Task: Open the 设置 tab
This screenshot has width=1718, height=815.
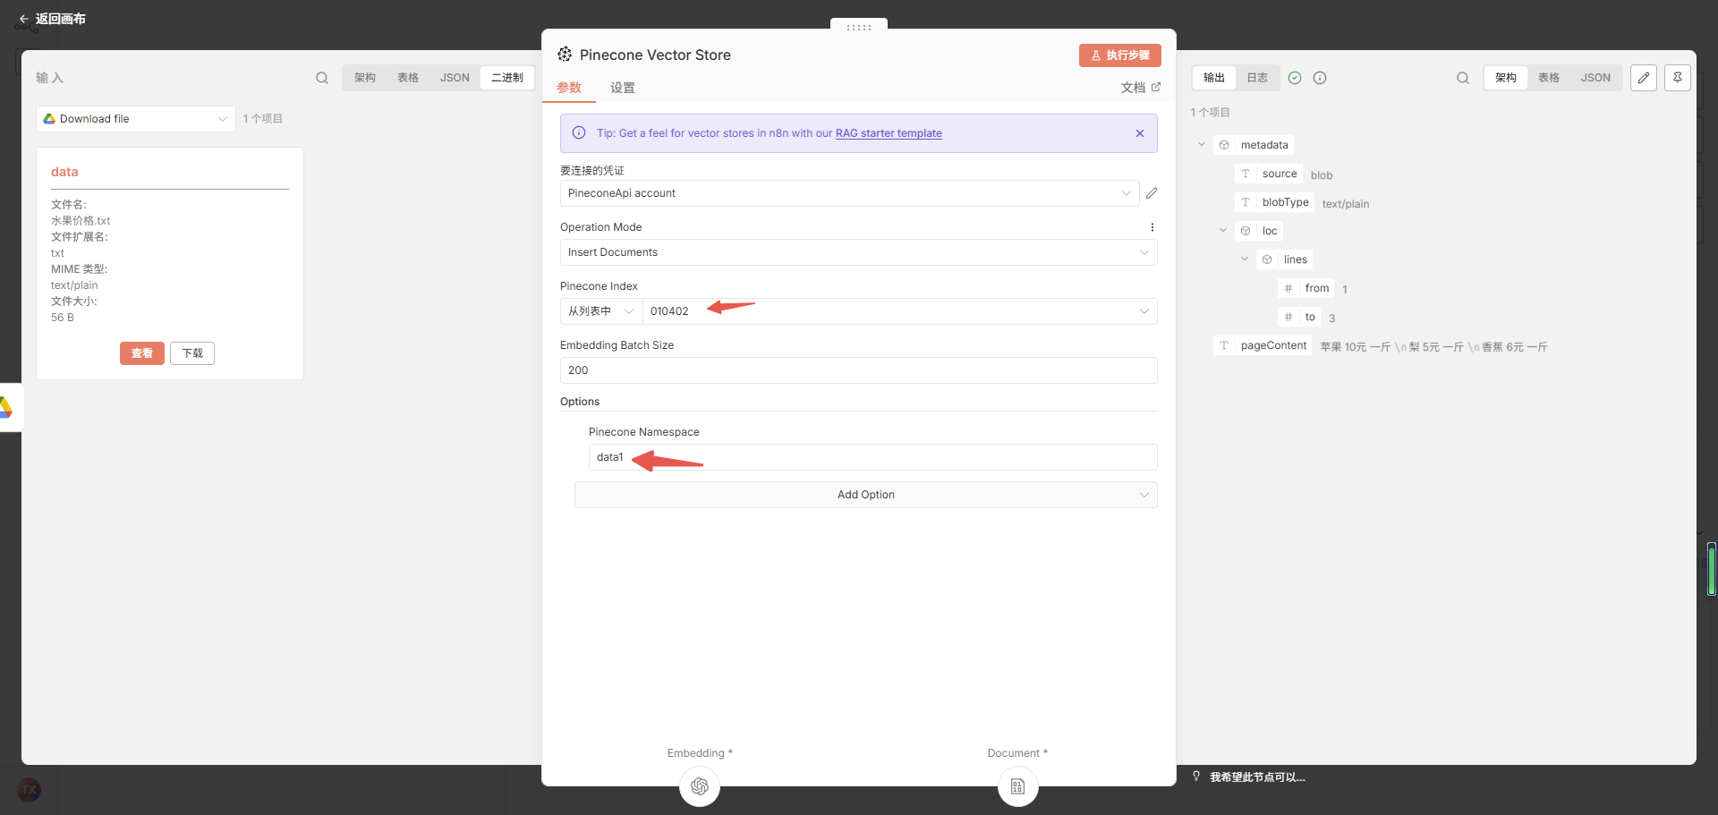Action: (623, 88)
